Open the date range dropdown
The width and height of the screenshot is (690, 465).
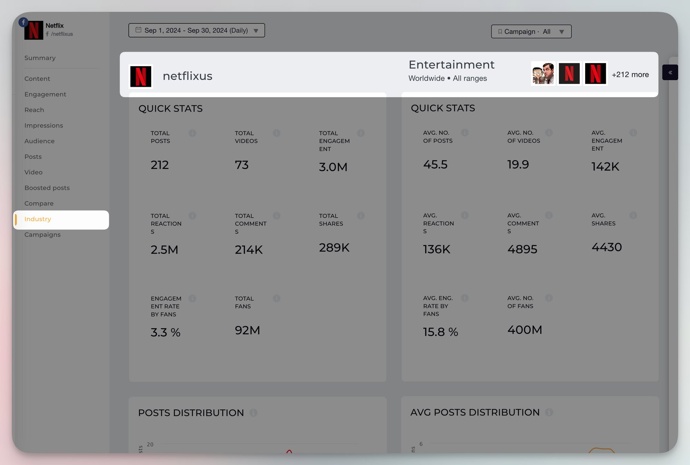(x=197, y=30)
